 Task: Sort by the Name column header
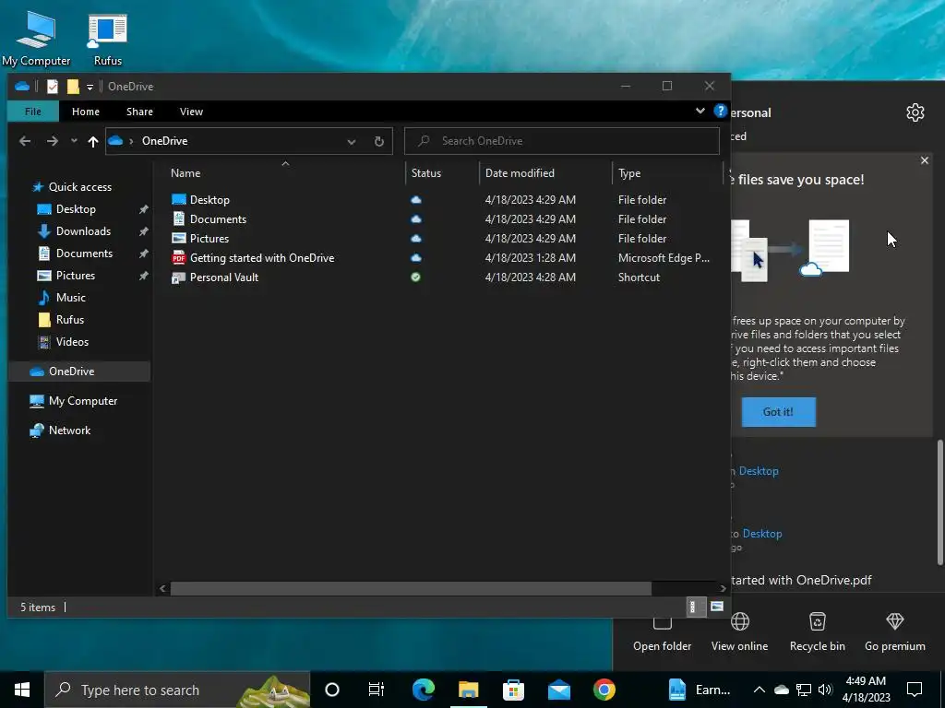click(x=285, y=172)
